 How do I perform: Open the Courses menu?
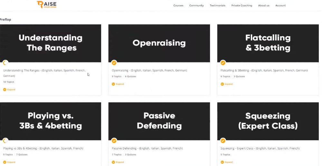tap(178, 5)
